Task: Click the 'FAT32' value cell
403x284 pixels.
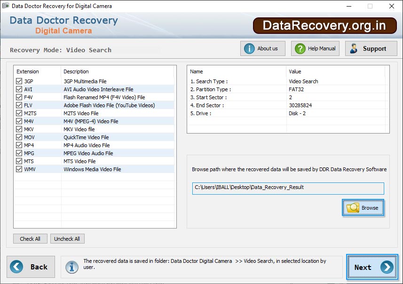Action: click(x=296, y=89)
